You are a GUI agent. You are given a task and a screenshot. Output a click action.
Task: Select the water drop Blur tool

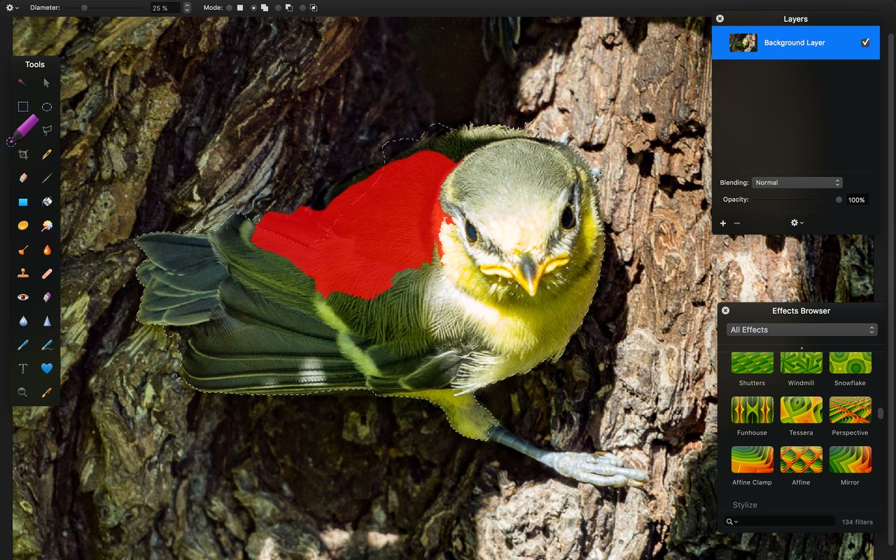pyautogui.click(x=23, y=321)
